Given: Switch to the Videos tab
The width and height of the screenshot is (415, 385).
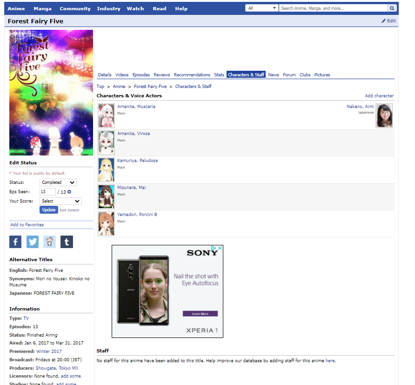Looking at the screenshot, I should (x=122, y=74).
